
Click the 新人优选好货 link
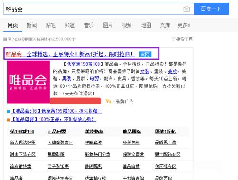23,142
